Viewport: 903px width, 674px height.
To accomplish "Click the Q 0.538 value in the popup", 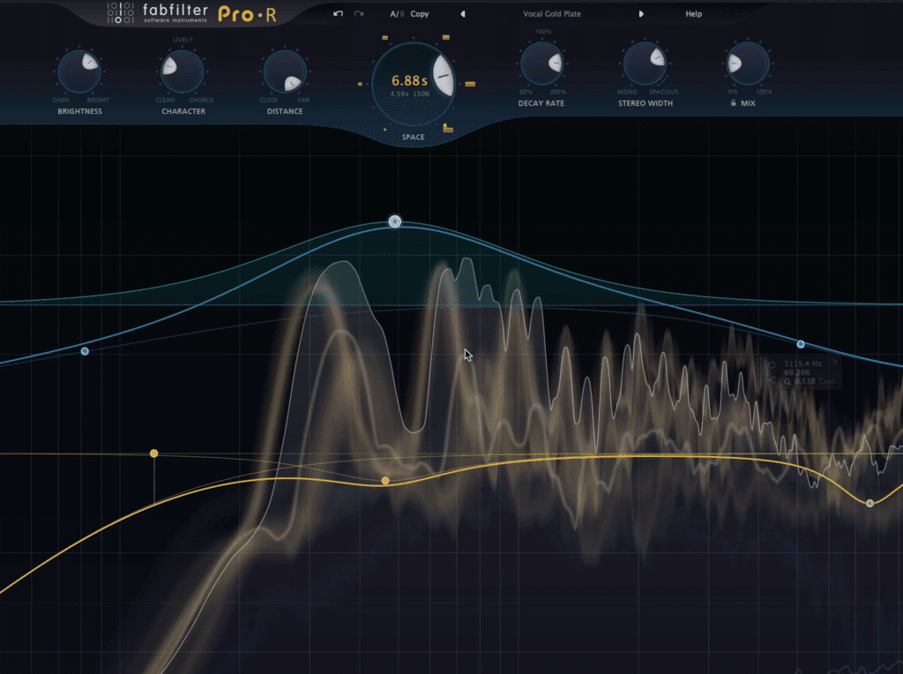I will (x=799, y=381).
